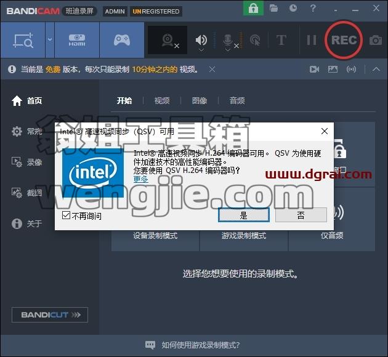Open the 首页 home section
The height and width of the screenshot is (357, 388).
tap(27, 100)
